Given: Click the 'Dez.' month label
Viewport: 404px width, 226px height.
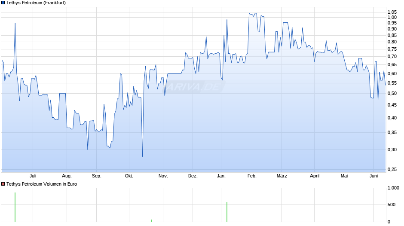Looking at the screenshot, I should coord(193,176).
